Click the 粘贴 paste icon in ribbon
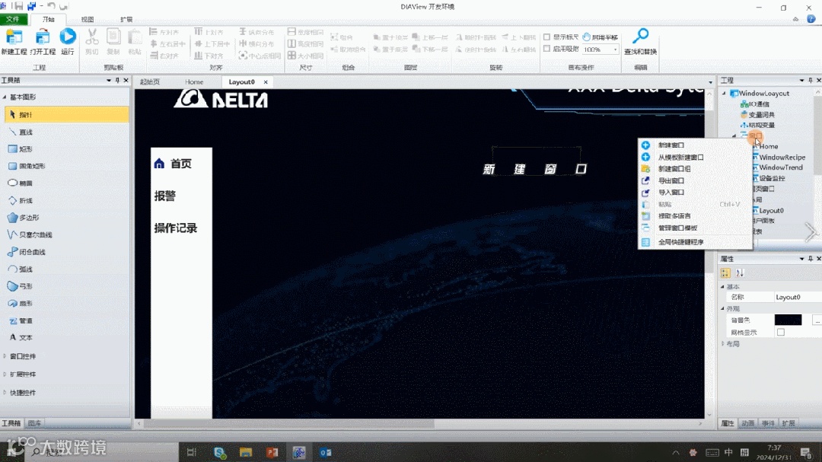The height and width of the screenshot is (462, 822). tap(135, 37)
